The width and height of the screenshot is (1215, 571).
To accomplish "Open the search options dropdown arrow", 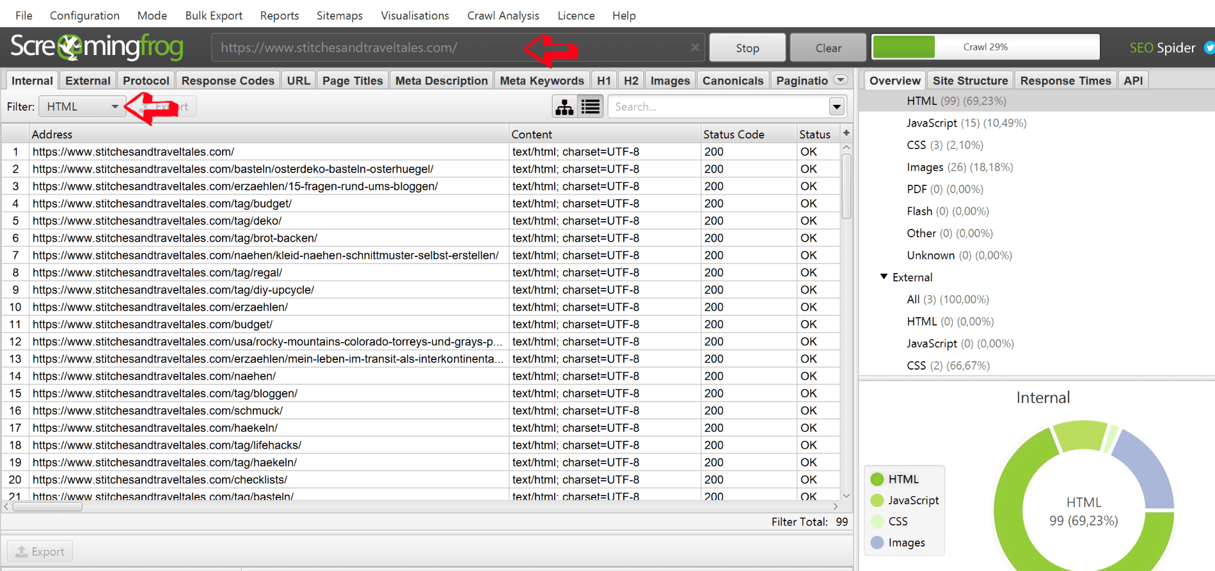I will pos(836,107).
